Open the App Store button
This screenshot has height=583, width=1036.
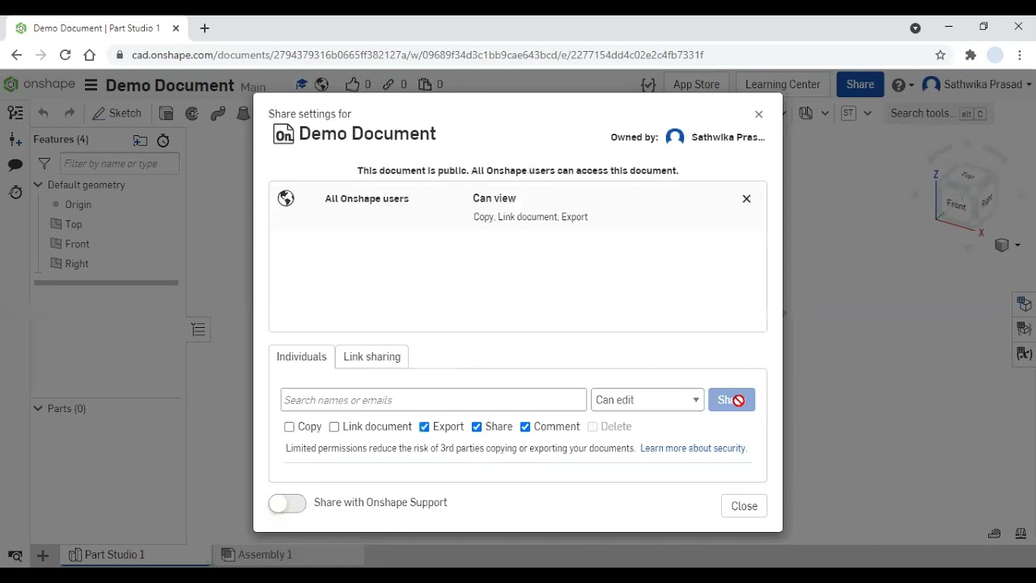[x=696, y=84]
